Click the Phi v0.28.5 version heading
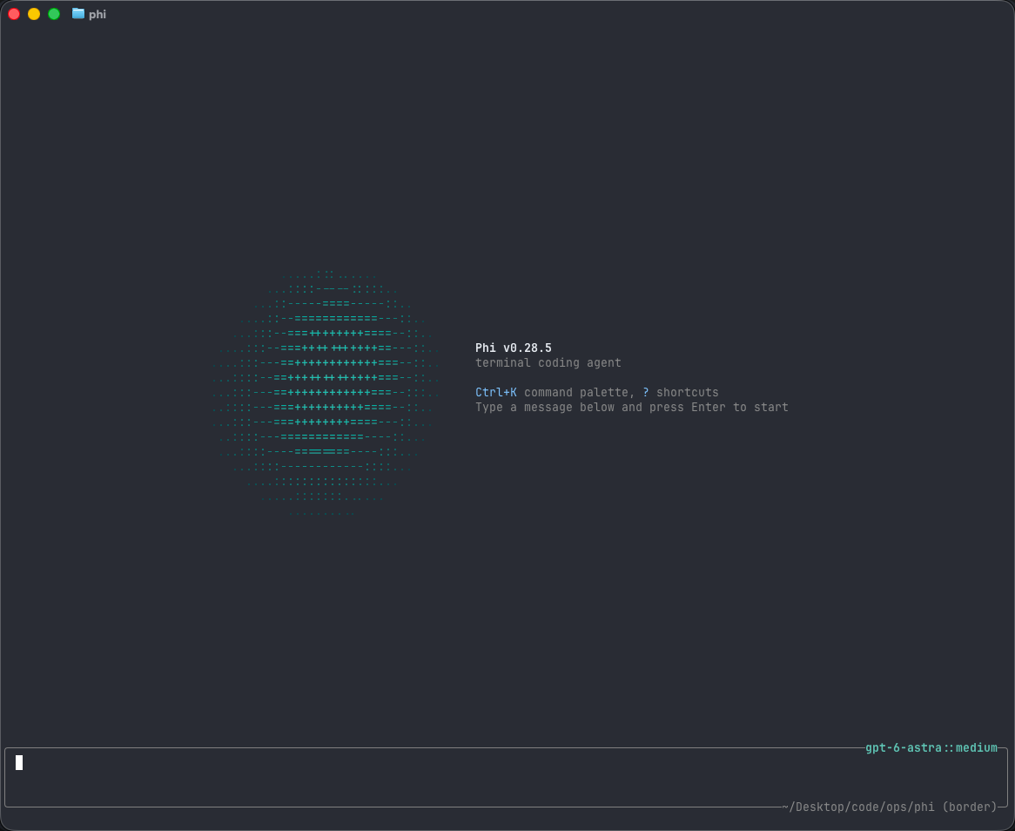The image size is (1015, 831). point(514,348)
